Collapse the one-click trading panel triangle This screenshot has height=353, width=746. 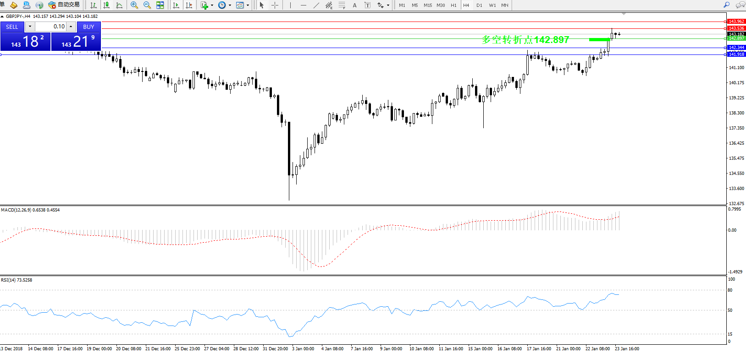[x=2, y=16]
